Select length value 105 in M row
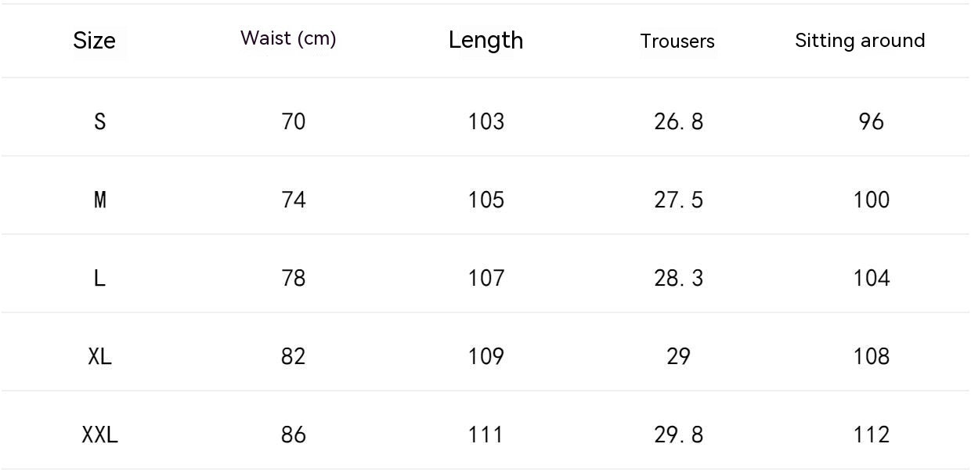Image resolution: width=971 pixels, height=476 pixels. point(486,200)
